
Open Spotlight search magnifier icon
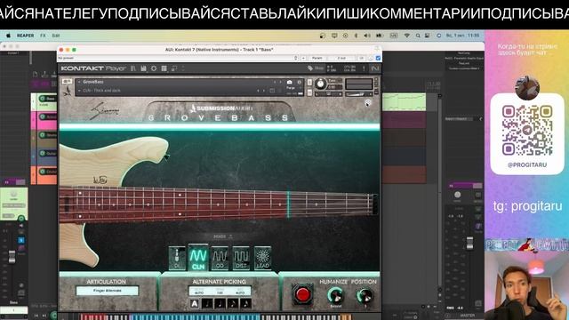pos(418,36)
